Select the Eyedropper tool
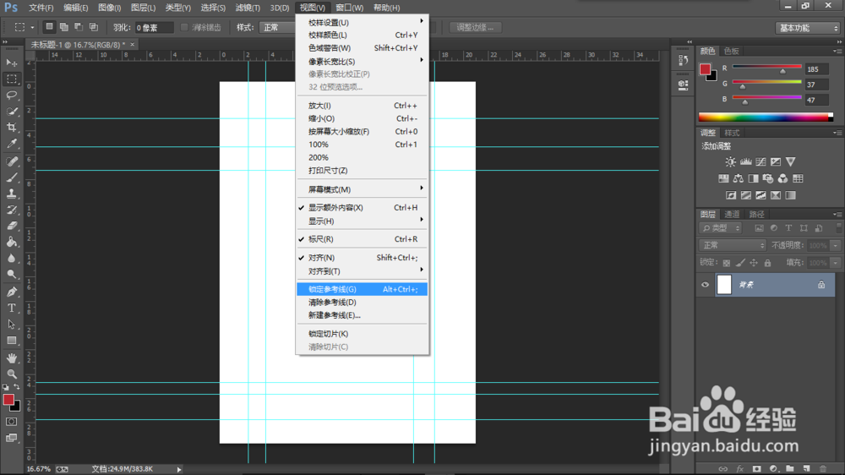This screenshot has height=475, width=845. [11, 144]
